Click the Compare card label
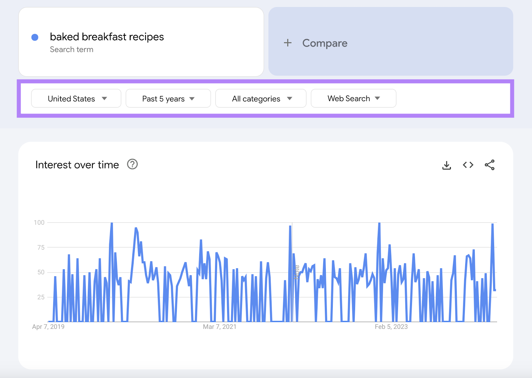The image size is (532, 378). coord(325,43)
